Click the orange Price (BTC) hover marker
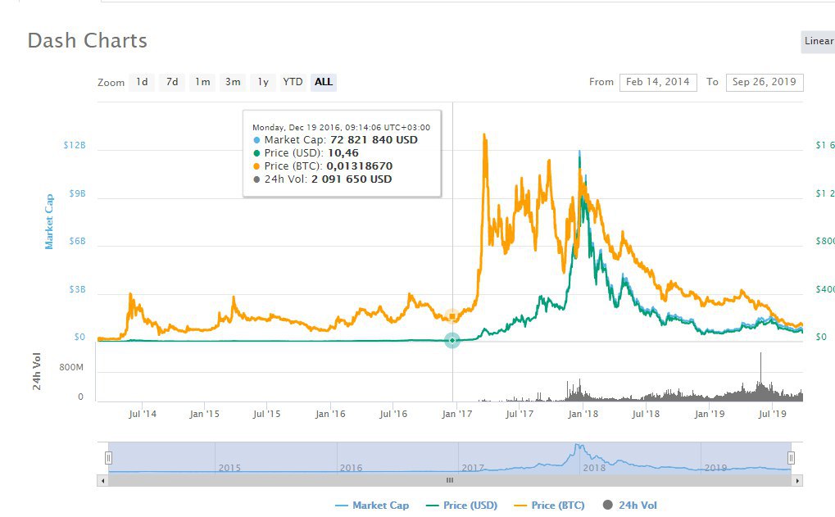 tap(452, 316)
